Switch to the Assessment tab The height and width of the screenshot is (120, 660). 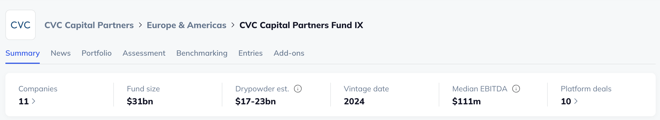[x=144, y=53]
